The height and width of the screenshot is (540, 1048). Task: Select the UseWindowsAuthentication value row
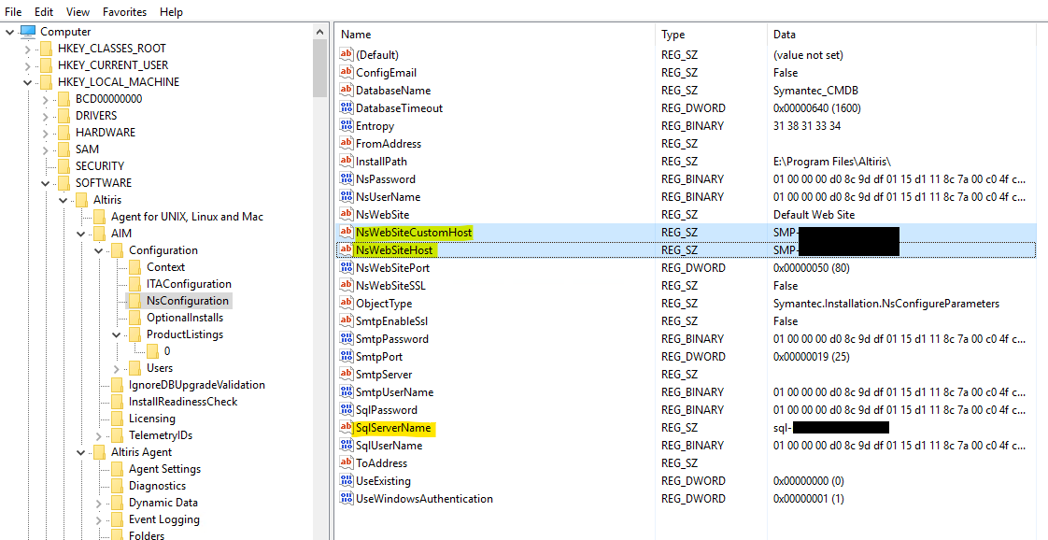423,499
